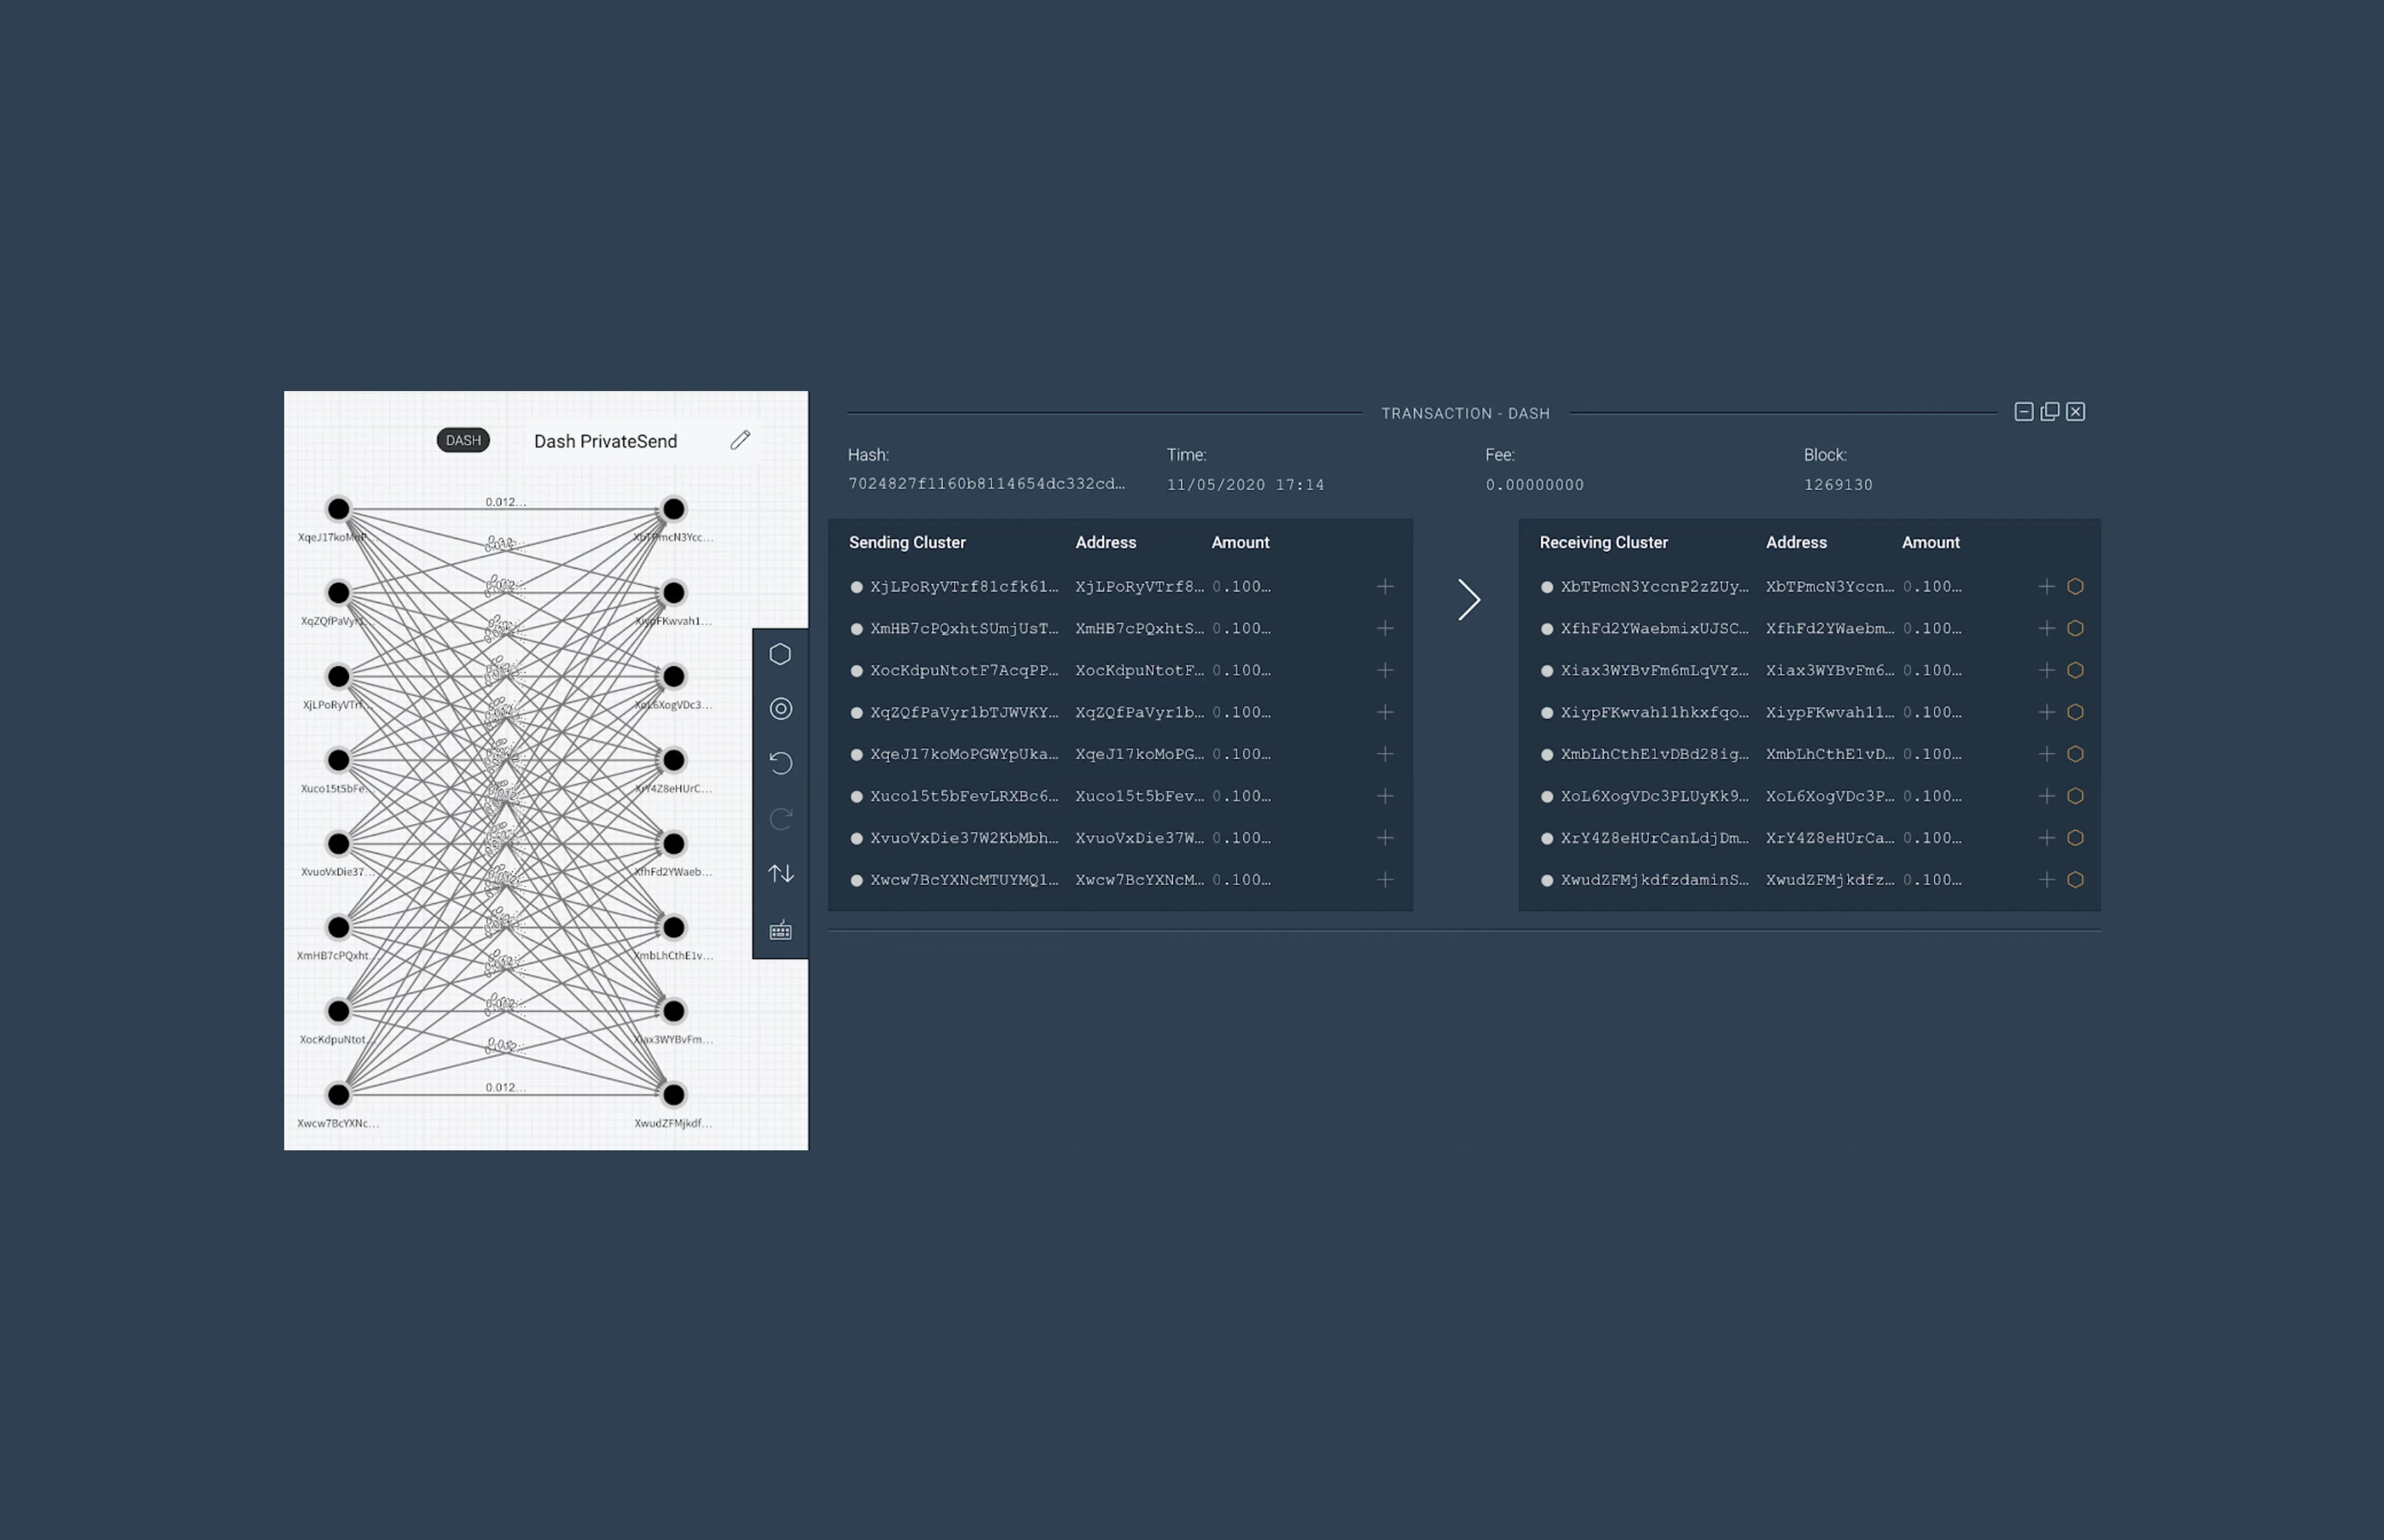The height and width of the screenshot is (1540, 2384).
Task: Click plus icon on XocKdpuNtotF sending row
Action: 1385,670
